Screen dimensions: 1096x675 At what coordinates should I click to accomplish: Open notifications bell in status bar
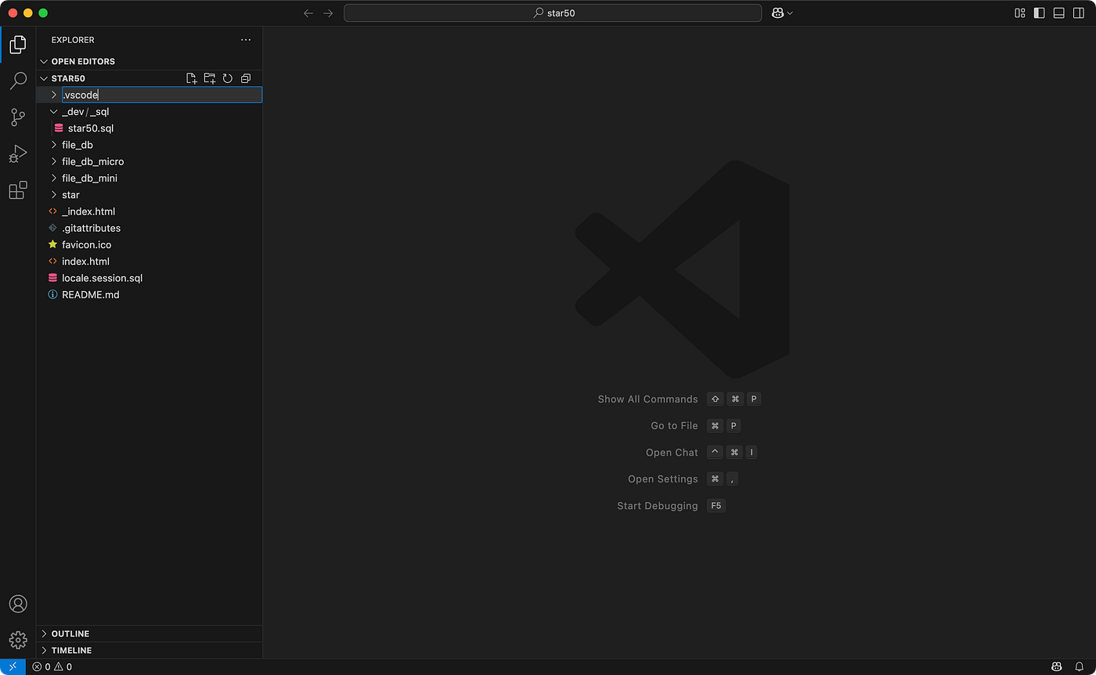coord(1079,667)
